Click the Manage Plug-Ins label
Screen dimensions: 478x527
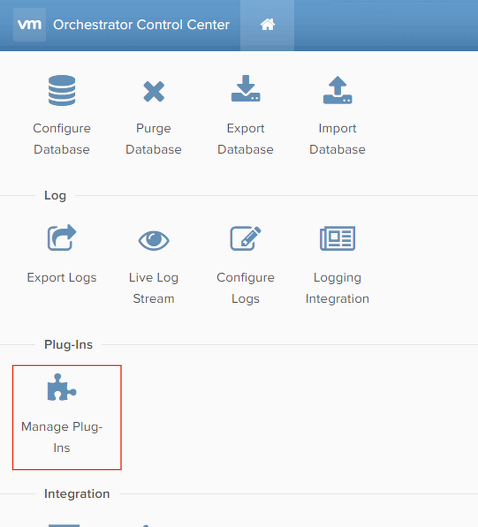click(x=61, y=437)
